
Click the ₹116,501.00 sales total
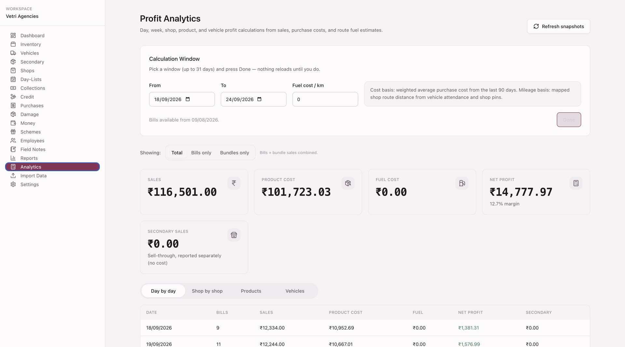182,192
